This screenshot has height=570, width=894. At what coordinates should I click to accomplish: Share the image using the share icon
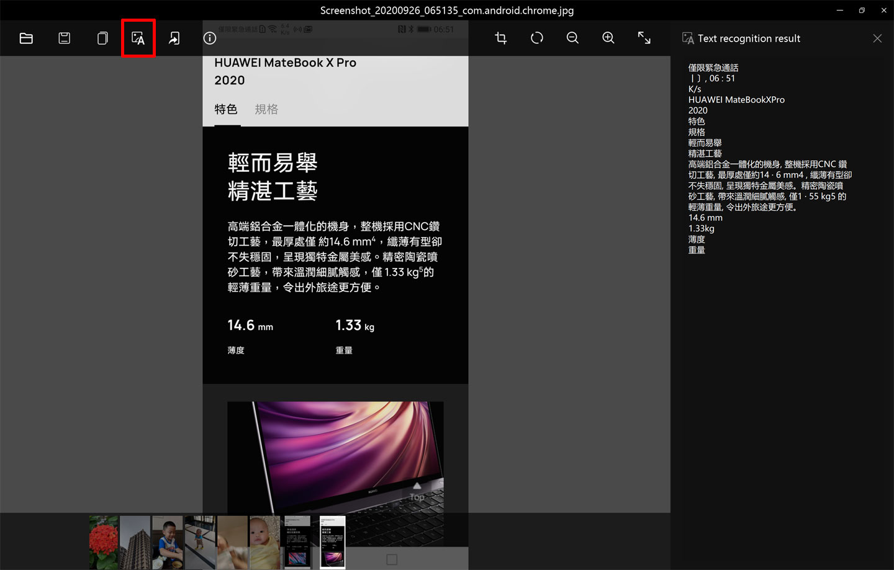click(174, 38)
